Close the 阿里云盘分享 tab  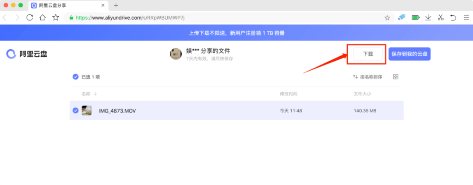[103, 5]
